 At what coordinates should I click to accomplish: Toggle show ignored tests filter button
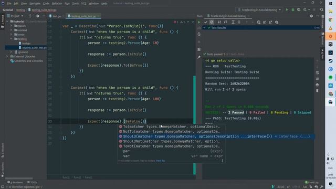click(x=212, y=22)
